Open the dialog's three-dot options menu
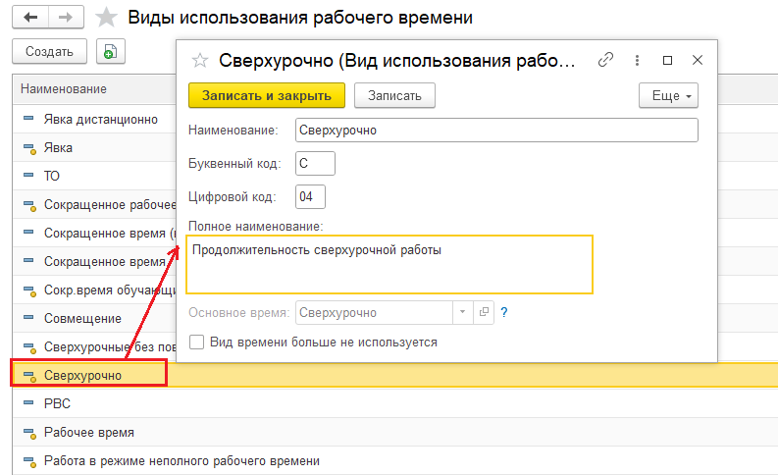 (x=638, y=60)
